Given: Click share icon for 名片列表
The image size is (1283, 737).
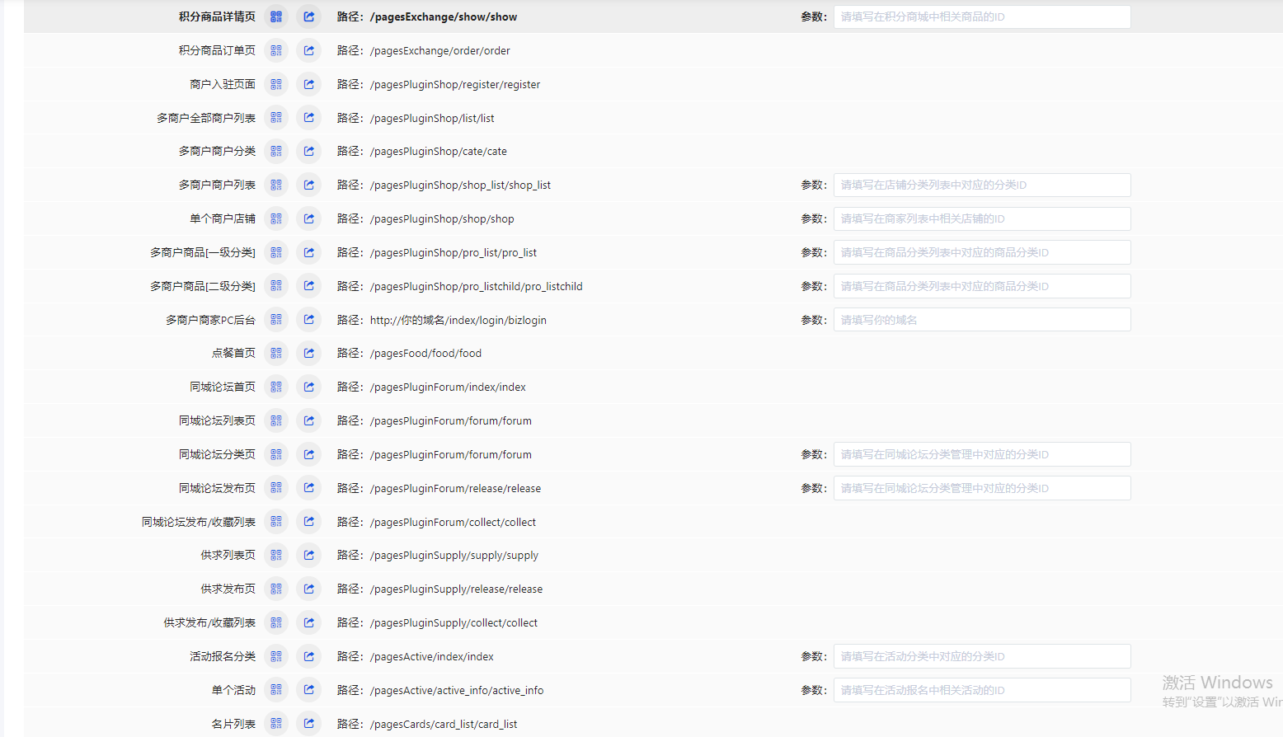Looking at the screenshot, I should pos(308,724).
